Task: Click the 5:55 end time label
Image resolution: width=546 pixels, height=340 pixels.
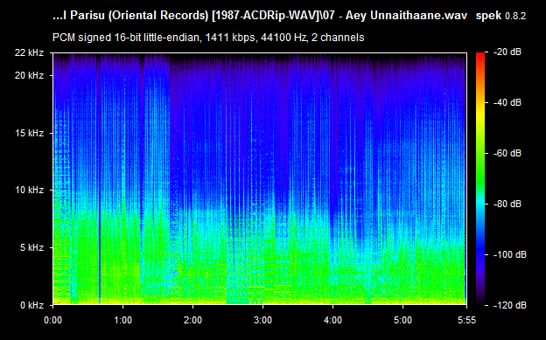Action: 466,320
